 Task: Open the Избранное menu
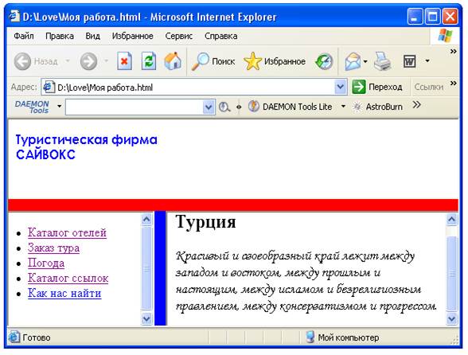132,36
